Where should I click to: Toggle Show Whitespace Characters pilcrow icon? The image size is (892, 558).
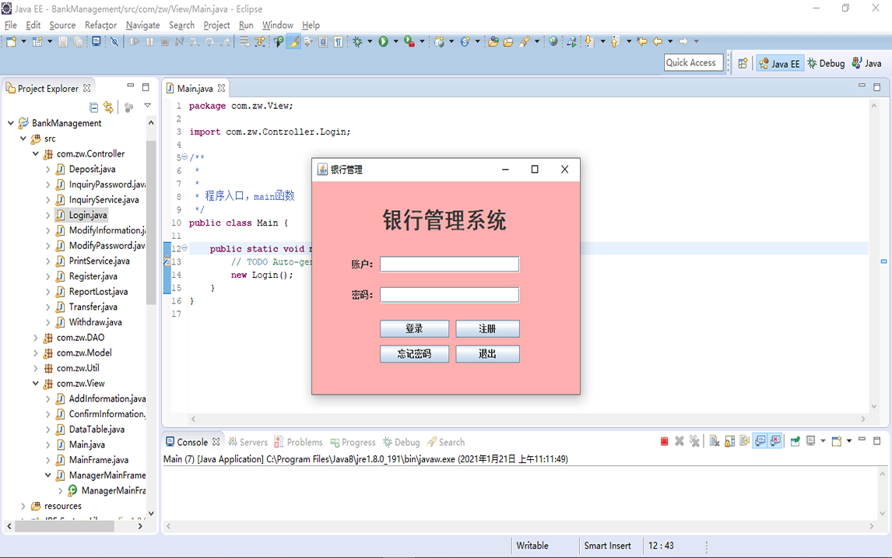338,41
